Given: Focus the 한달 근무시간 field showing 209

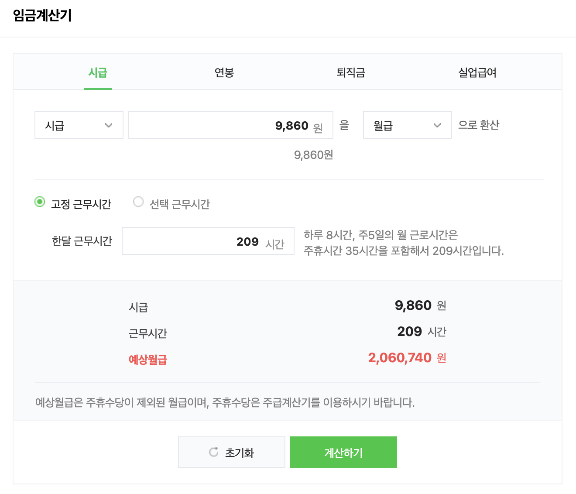Looking at the screenshot, I should 208,241.
